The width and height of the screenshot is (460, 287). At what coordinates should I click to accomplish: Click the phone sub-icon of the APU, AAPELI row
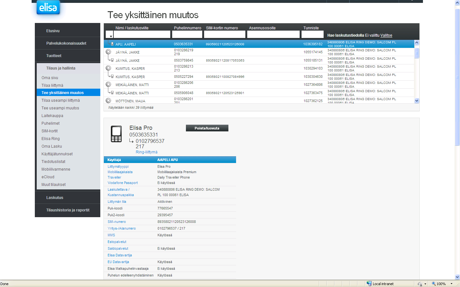pyautogui.click(x=112, y=44)
